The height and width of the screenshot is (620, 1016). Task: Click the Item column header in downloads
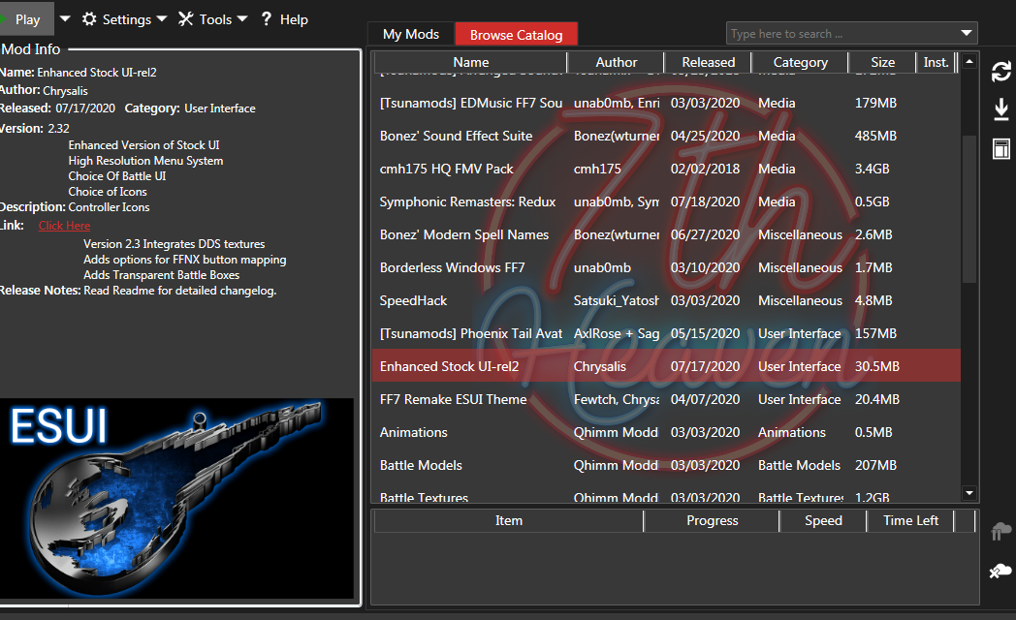[509, 520]
